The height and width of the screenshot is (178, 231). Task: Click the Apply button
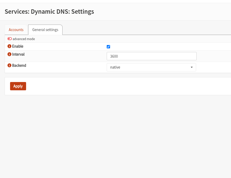(18, 86)
